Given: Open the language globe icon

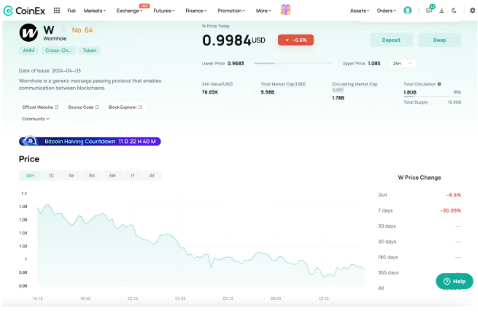Looking at the screenshot, I should click(472, 10).
